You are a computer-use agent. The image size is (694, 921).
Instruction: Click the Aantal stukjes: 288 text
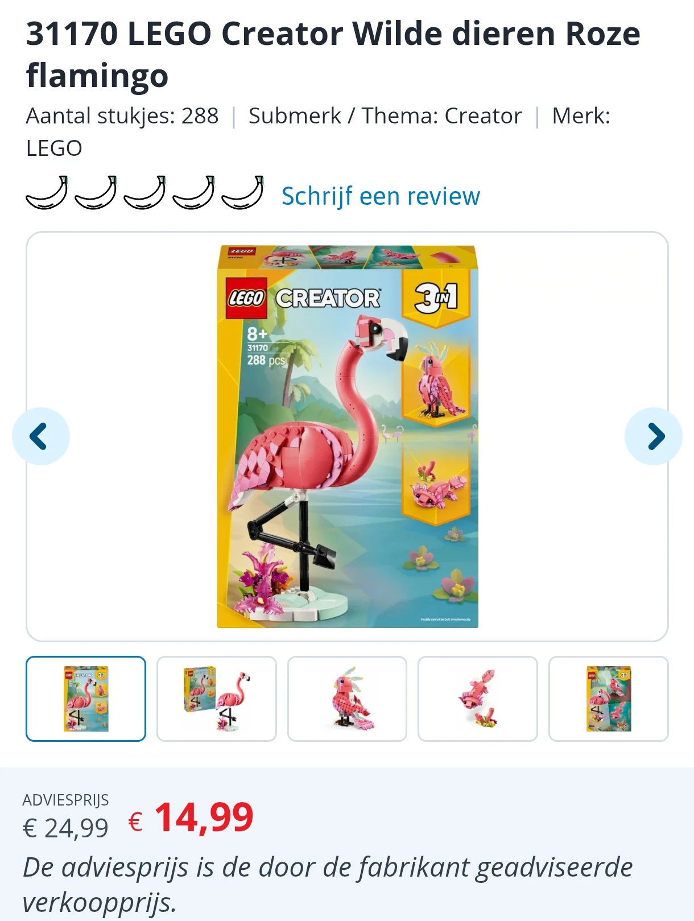pyautogui.click(x=122, y=116)
